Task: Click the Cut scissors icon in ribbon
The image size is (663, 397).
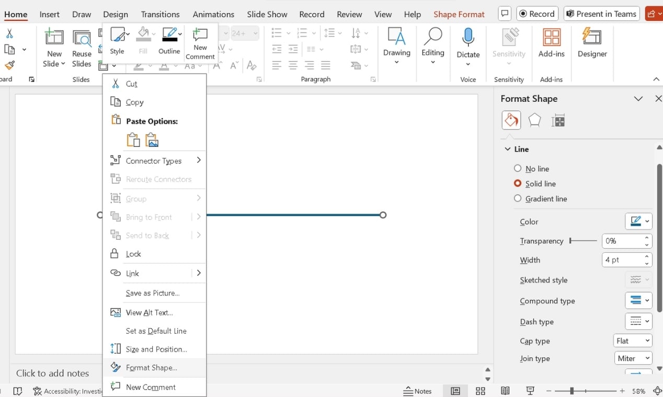Action: click(9, 34)
